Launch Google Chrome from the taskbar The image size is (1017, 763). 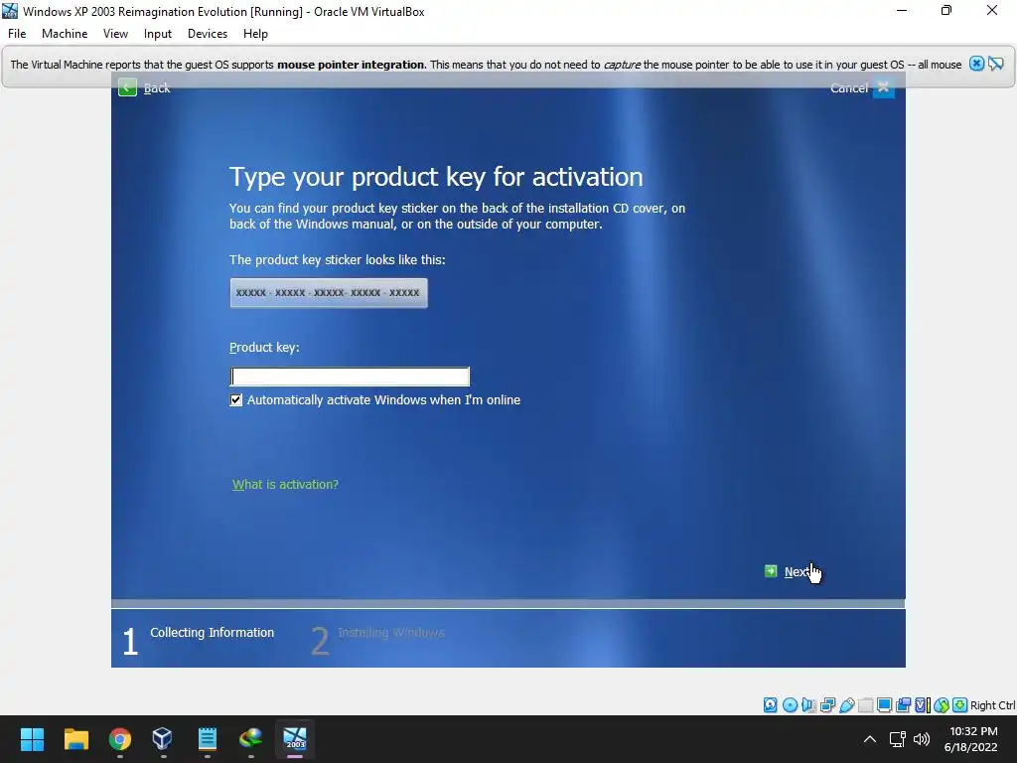click(x=120, y=739)
